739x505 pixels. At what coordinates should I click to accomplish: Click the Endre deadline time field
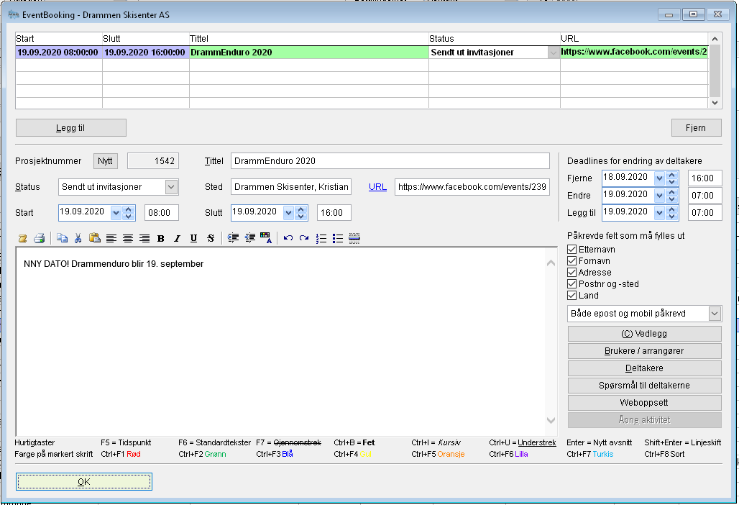click(x=705, y=195)
